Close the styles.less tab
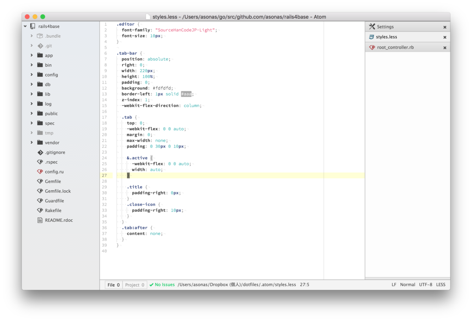The width and height of the screenshot is (472, 321). 445,37
